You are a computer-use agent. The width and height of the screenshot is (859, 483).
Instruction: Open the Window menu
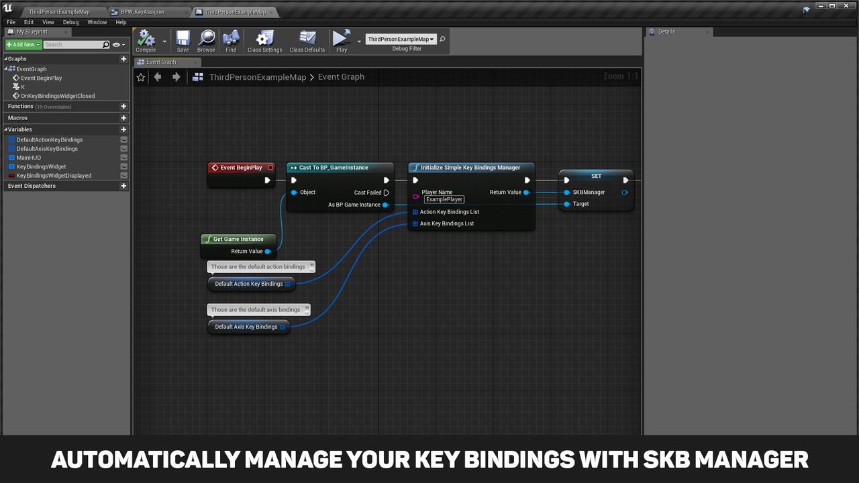(97, 22)
